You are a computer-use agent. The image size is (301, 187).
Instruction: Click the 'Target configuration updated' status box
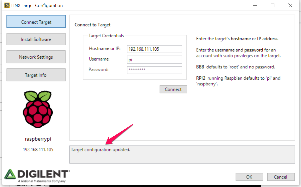[x=182, y=154]
